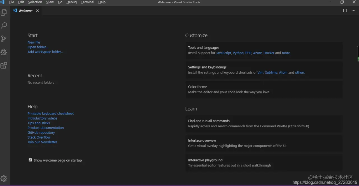The width and height of the screenshot is (359, 186).
Task: Open the Go menu
Action: [60, 2]
